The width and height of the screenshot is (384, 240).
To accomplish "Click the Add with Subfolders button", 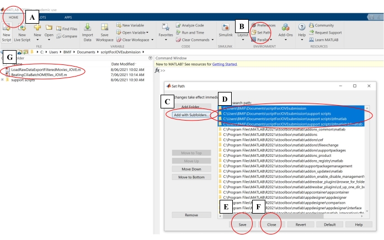I will coord(190,114).
